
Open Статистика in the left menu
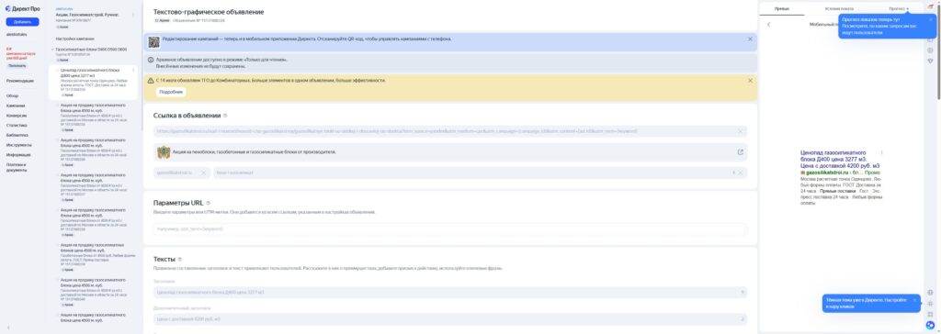[x=17, y=126]
